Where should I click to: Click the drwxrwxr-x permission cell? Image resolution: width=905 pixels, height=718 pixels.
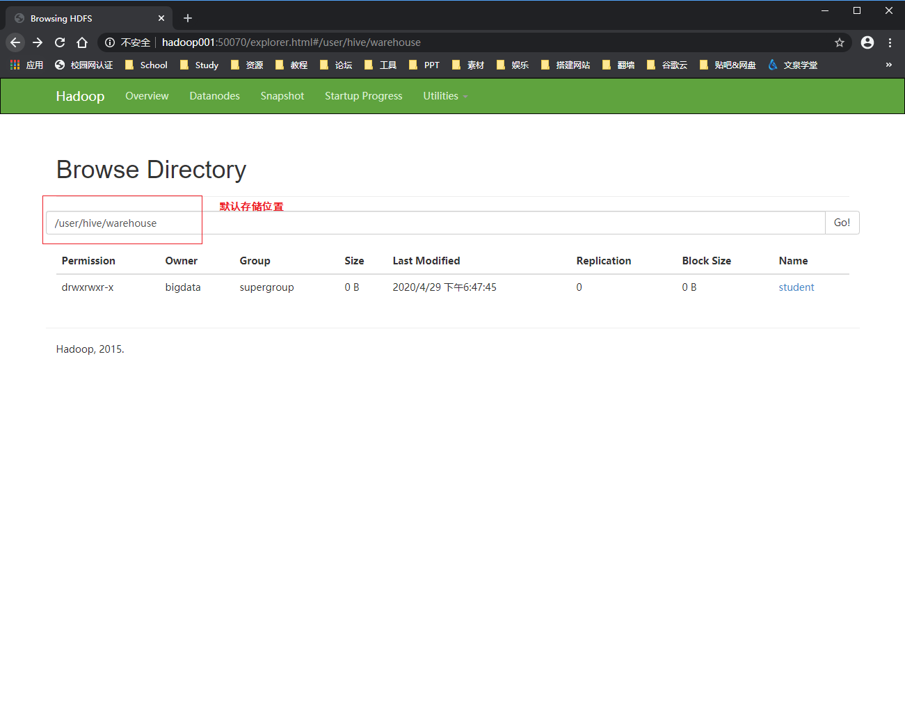(88, 287)
